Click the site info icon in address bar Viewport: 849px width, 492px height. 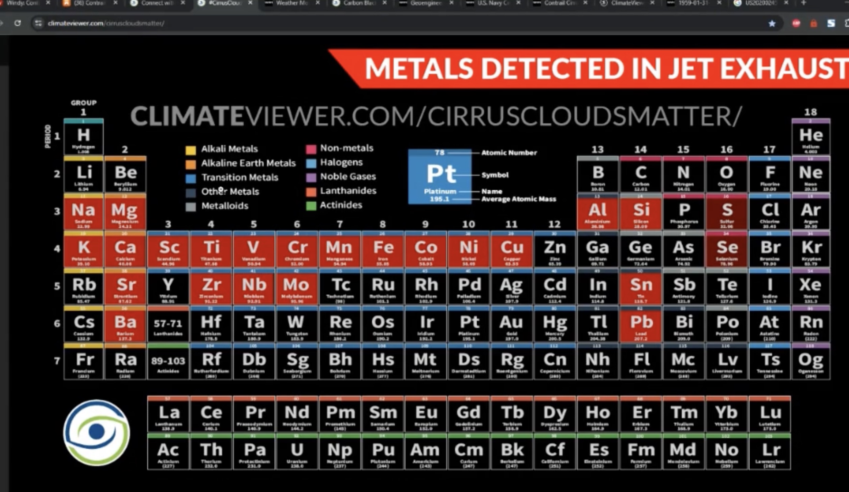[38, 23]
